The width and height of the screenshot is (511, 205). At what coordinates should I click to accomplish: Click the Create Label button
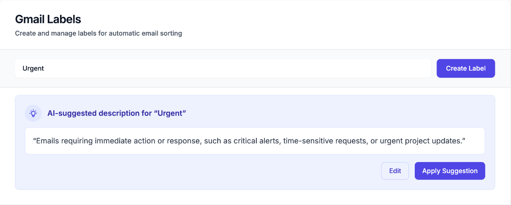(x=465, y=68)
